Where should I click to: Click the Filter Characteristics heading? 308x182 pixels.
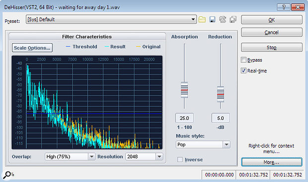coord(87,37)
